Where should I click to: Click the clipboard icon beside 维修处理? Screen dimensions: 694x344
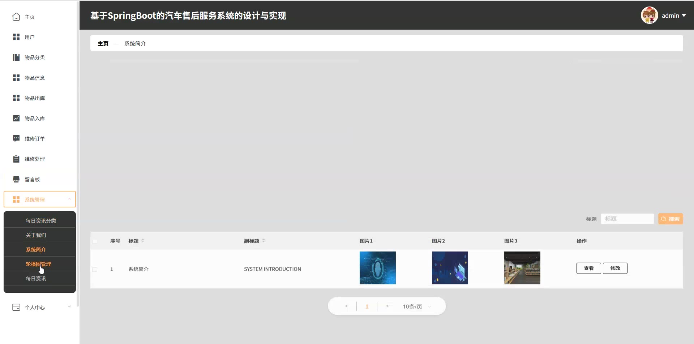click(16, 159)
